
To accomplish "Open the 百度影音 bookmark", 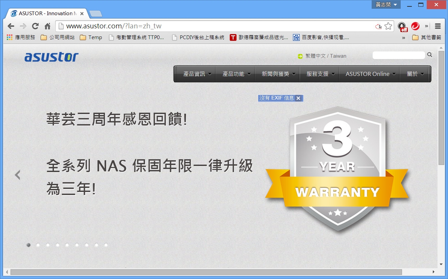I will [x=321, y=37].
